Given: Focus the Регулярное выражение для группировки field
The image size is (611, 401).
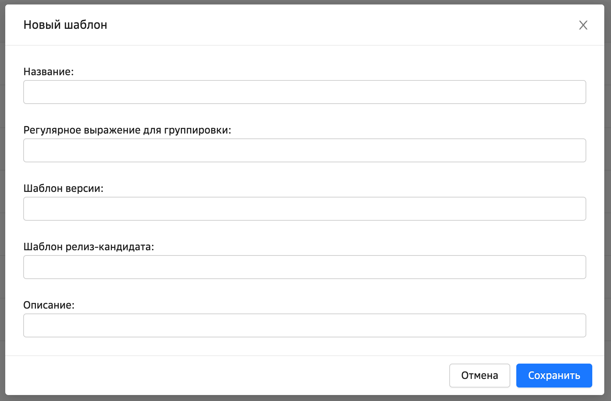Looking at the screenshot, I should point(304,150).
